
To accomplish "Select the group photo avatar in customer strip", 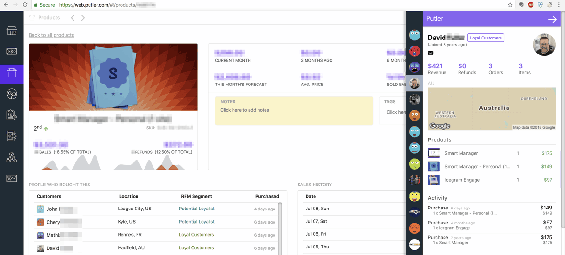I will 414,180.
